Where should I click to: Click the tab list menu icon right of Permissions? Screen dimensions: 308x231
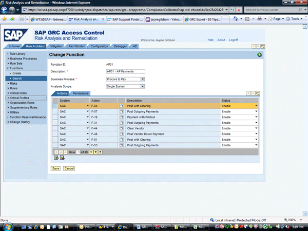tap(258, 93)
